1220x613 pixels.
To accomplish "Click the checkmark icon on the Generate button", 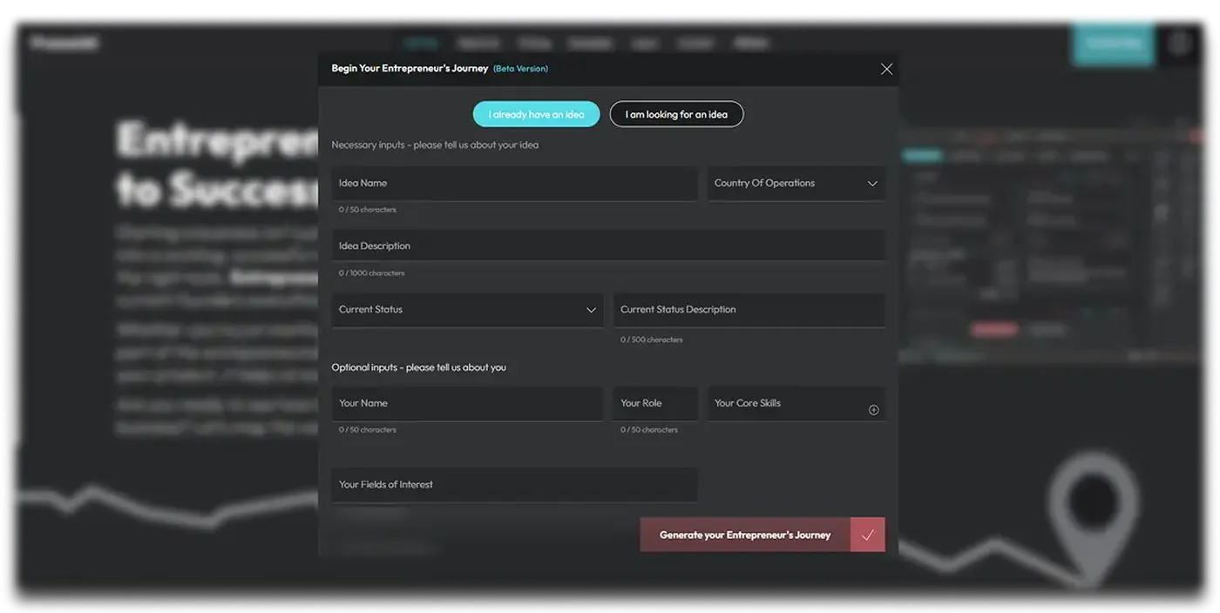I will click(x=867, y=535).
